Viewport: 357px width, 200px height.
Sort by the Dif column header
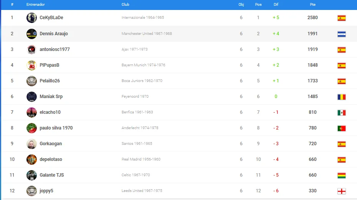click(x=276, y=4)
